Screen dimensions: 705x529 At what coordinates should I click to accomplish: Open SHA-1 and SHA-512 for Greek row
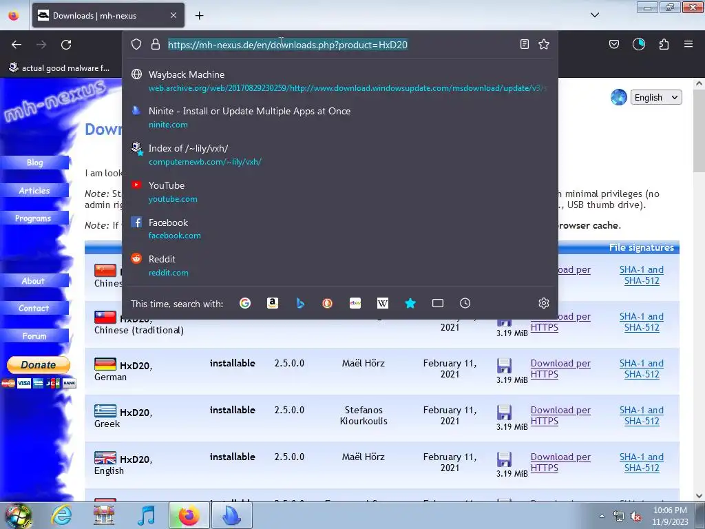point(642,415)
